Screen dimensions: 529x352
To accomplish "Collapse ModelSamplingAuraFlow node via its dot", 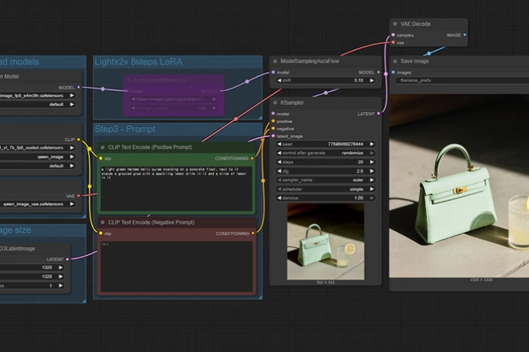I will (275, 62).
